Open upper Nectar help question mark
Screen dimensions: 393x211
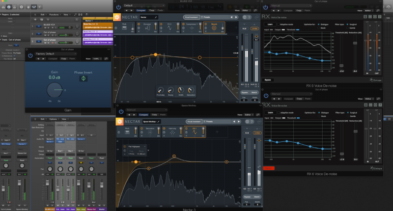click(249, 17)
